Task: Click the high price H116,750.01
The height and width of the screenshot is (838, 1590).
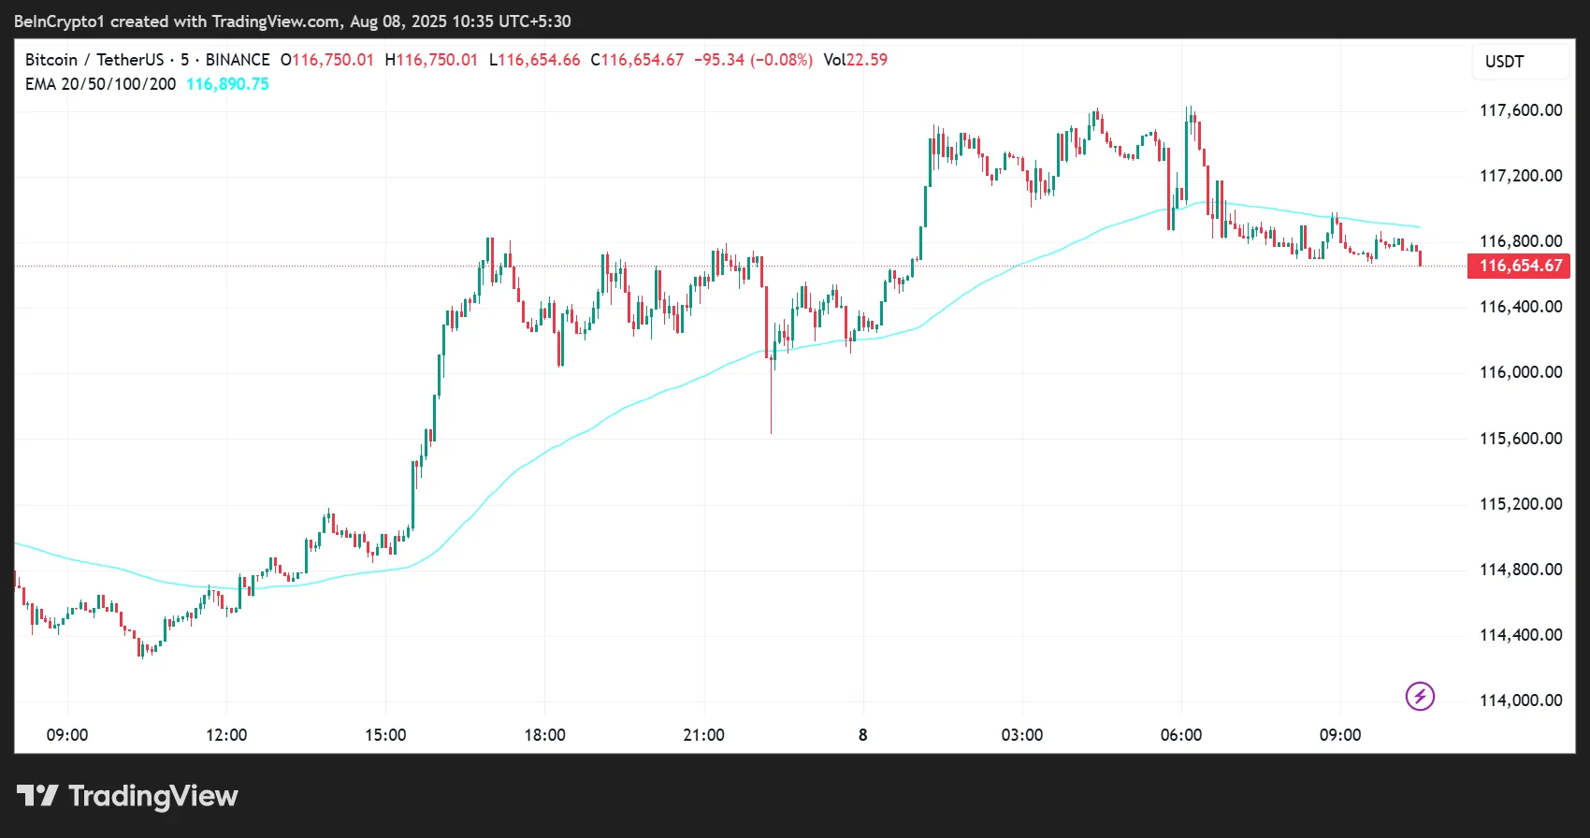Action: pos(431,60)
